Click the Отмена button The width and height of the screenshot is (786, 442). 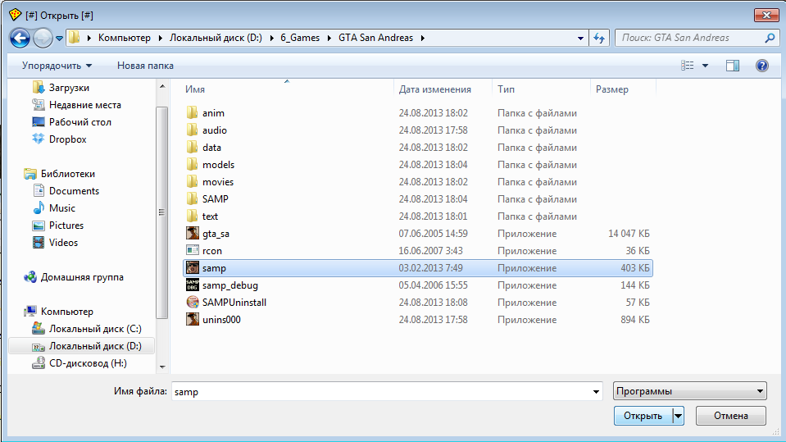pyautogui.click(x=731, y=416)
